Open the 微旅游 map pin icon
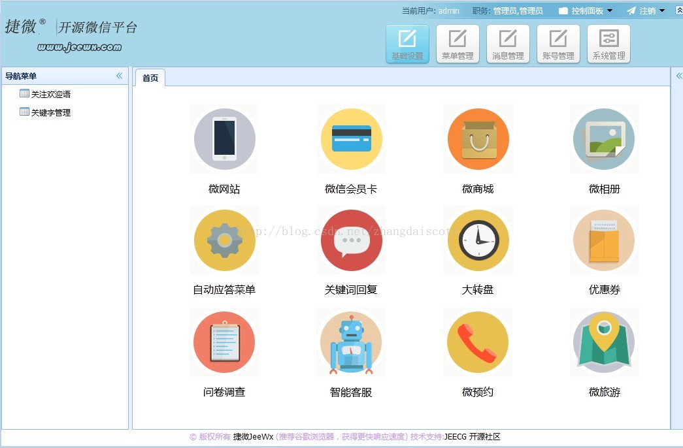Screen dimensions: 683x448 pyautogui.click(x=604, y=342)
